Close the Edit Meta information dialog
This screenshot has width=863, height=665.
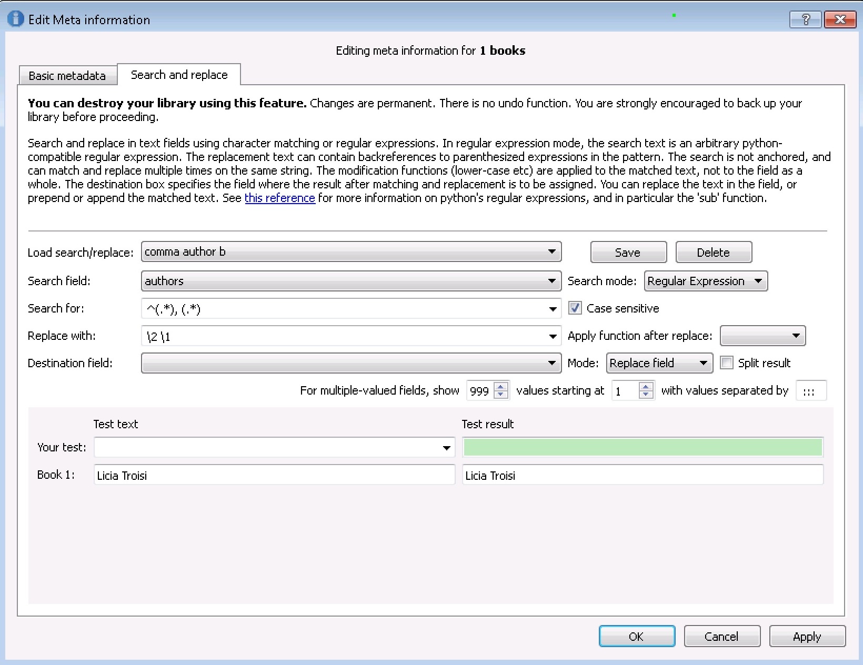point(840,19)
